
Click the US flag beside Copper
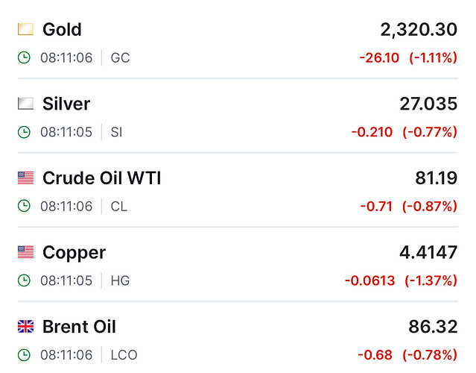coord(25,252)
